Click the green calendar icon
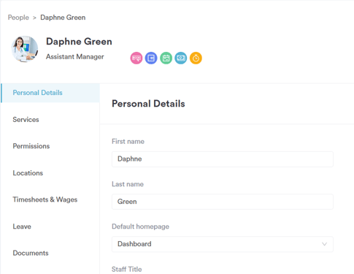The width and height of the screenshot is (354, 274). (166, 58)
